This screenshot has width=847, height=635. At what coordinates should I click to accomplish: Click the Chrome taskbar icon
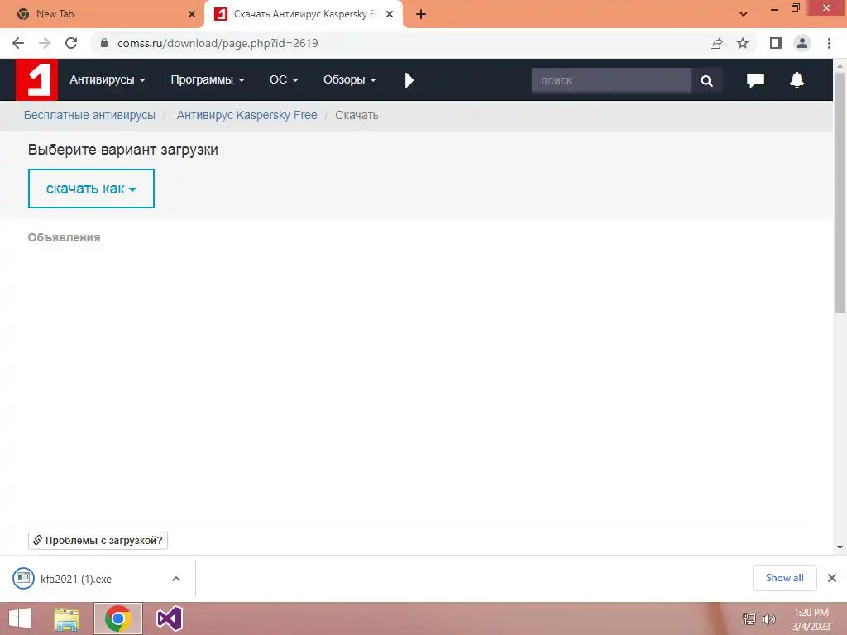(117, 618)
